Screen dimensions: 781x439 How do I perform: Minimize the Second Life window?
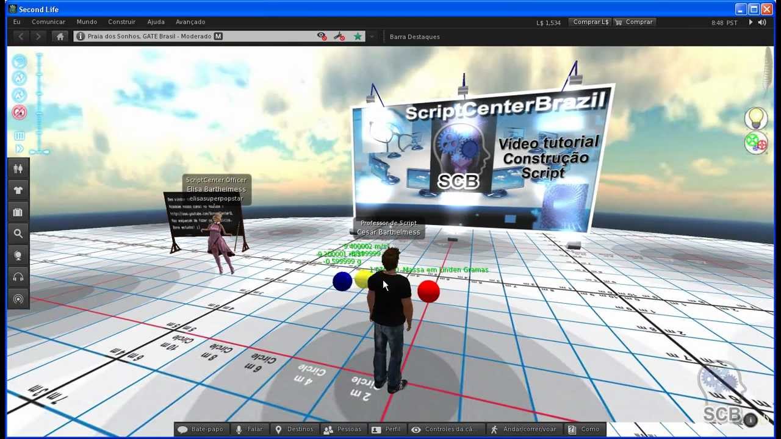pyautogui.click(x=740, y=9)
